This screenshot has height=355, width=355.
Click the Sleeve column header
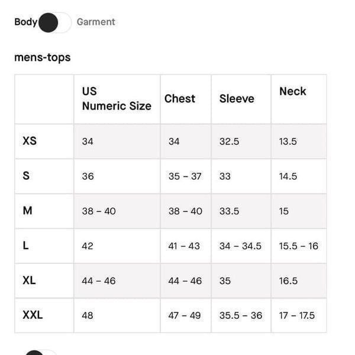[237, 99]
